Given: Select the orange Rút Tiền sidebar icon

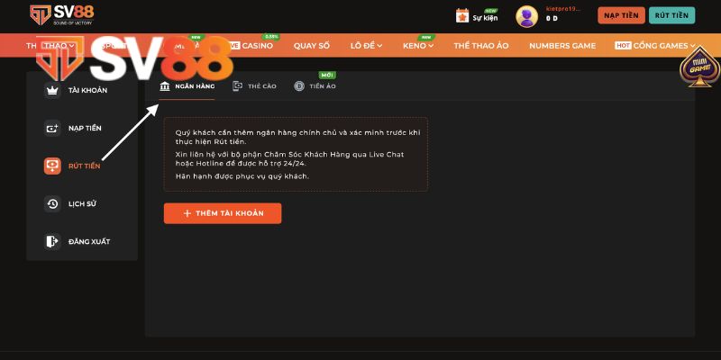Looking at the screenshot, I should point(52,166).
